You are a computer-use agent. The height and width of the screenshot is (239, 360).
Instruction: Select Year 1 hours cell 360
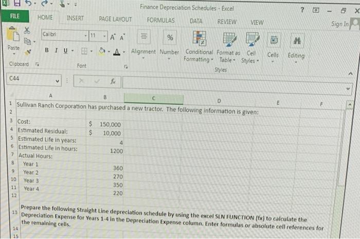[x=105, y=168]
